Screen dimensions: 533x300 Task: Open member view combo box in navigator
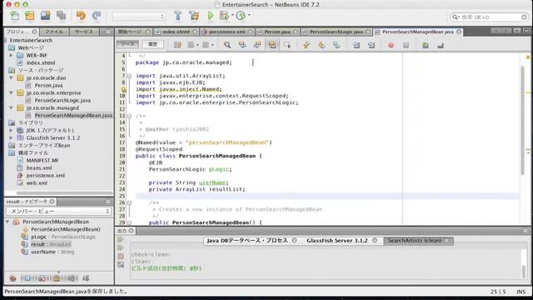coord(58,211)
